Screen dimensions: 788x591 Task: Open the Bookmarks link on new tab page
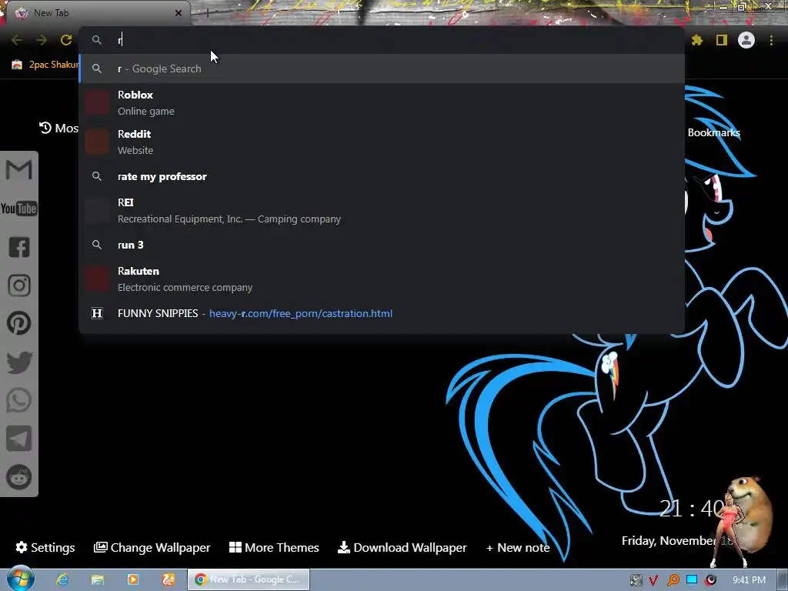click(x=713, y=132)
